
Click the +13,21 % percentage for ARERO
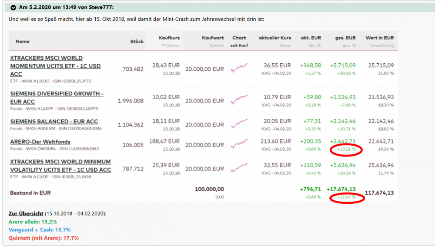coord(346,149)
